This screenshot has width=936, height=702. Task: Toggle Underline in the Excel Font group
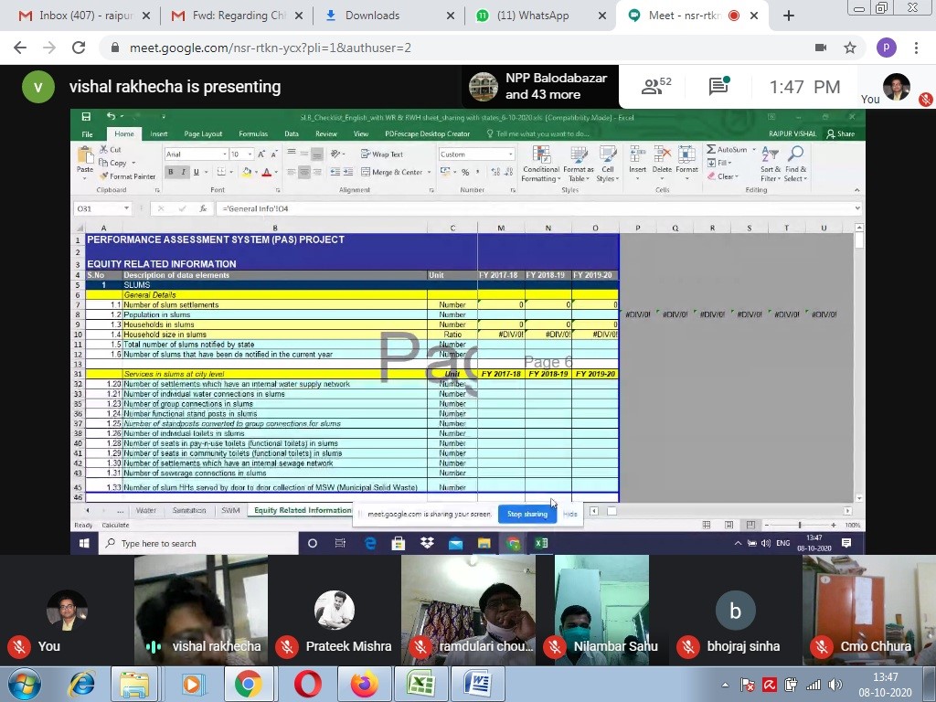click(196, 173)
